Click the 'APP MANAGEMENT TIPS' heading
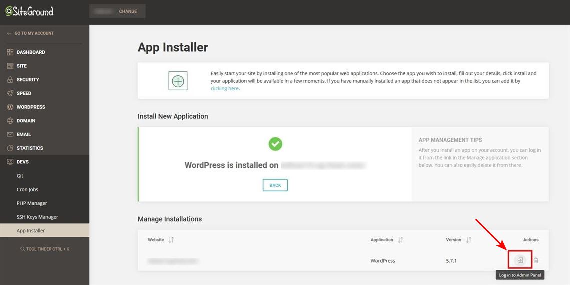The image size is (570, 285). pos(450,140)
